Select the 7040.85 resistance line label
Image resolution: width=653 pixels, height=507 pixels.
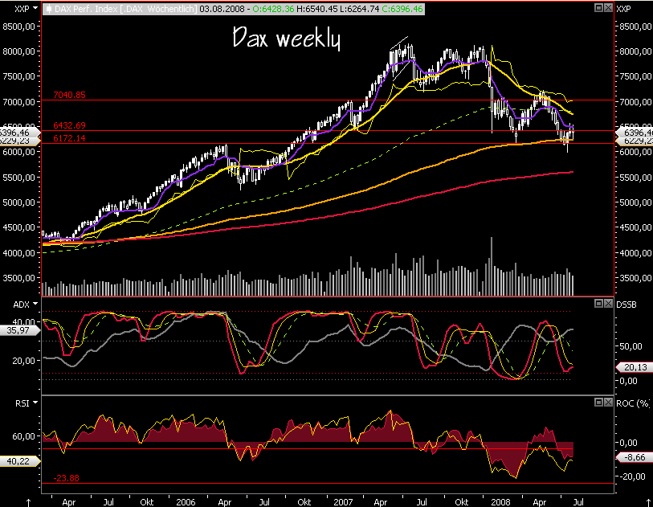click(x=70, y=95)
